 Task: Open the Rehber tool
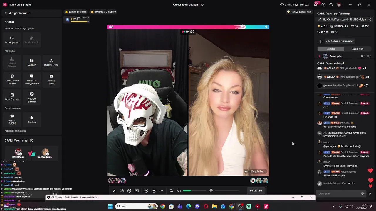(x=32, y=62)
